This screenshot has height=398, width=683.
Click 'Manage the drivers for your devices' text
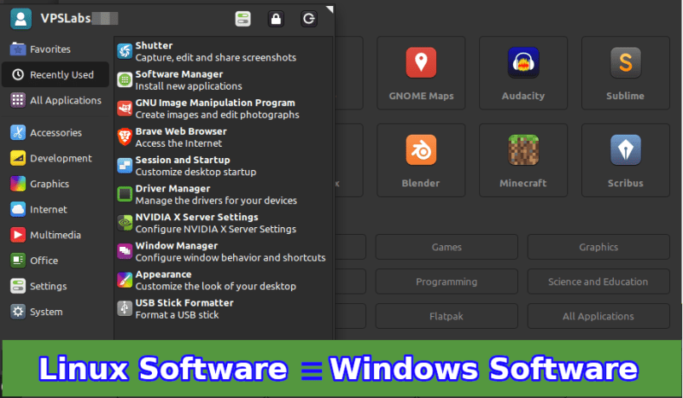pyautogui.click(x=216, y=201)
